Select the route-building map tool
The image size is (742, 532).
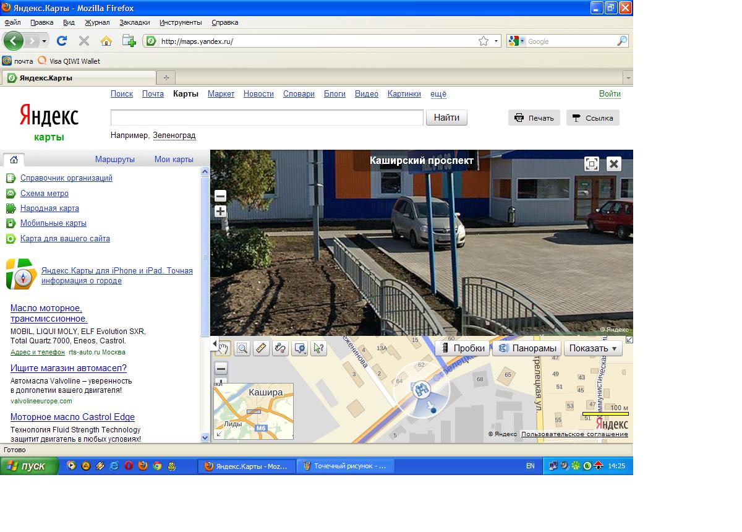coord(280,348)
